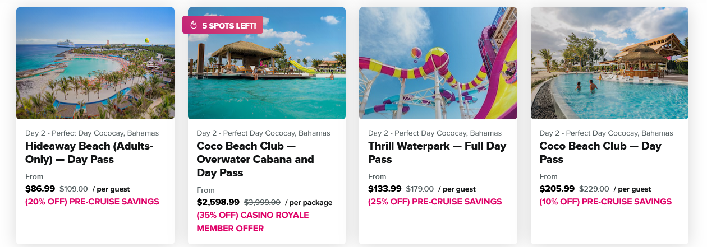Click the flame icon on 5 Spots Left badge
707x247 pixels.
coord(194,25)
